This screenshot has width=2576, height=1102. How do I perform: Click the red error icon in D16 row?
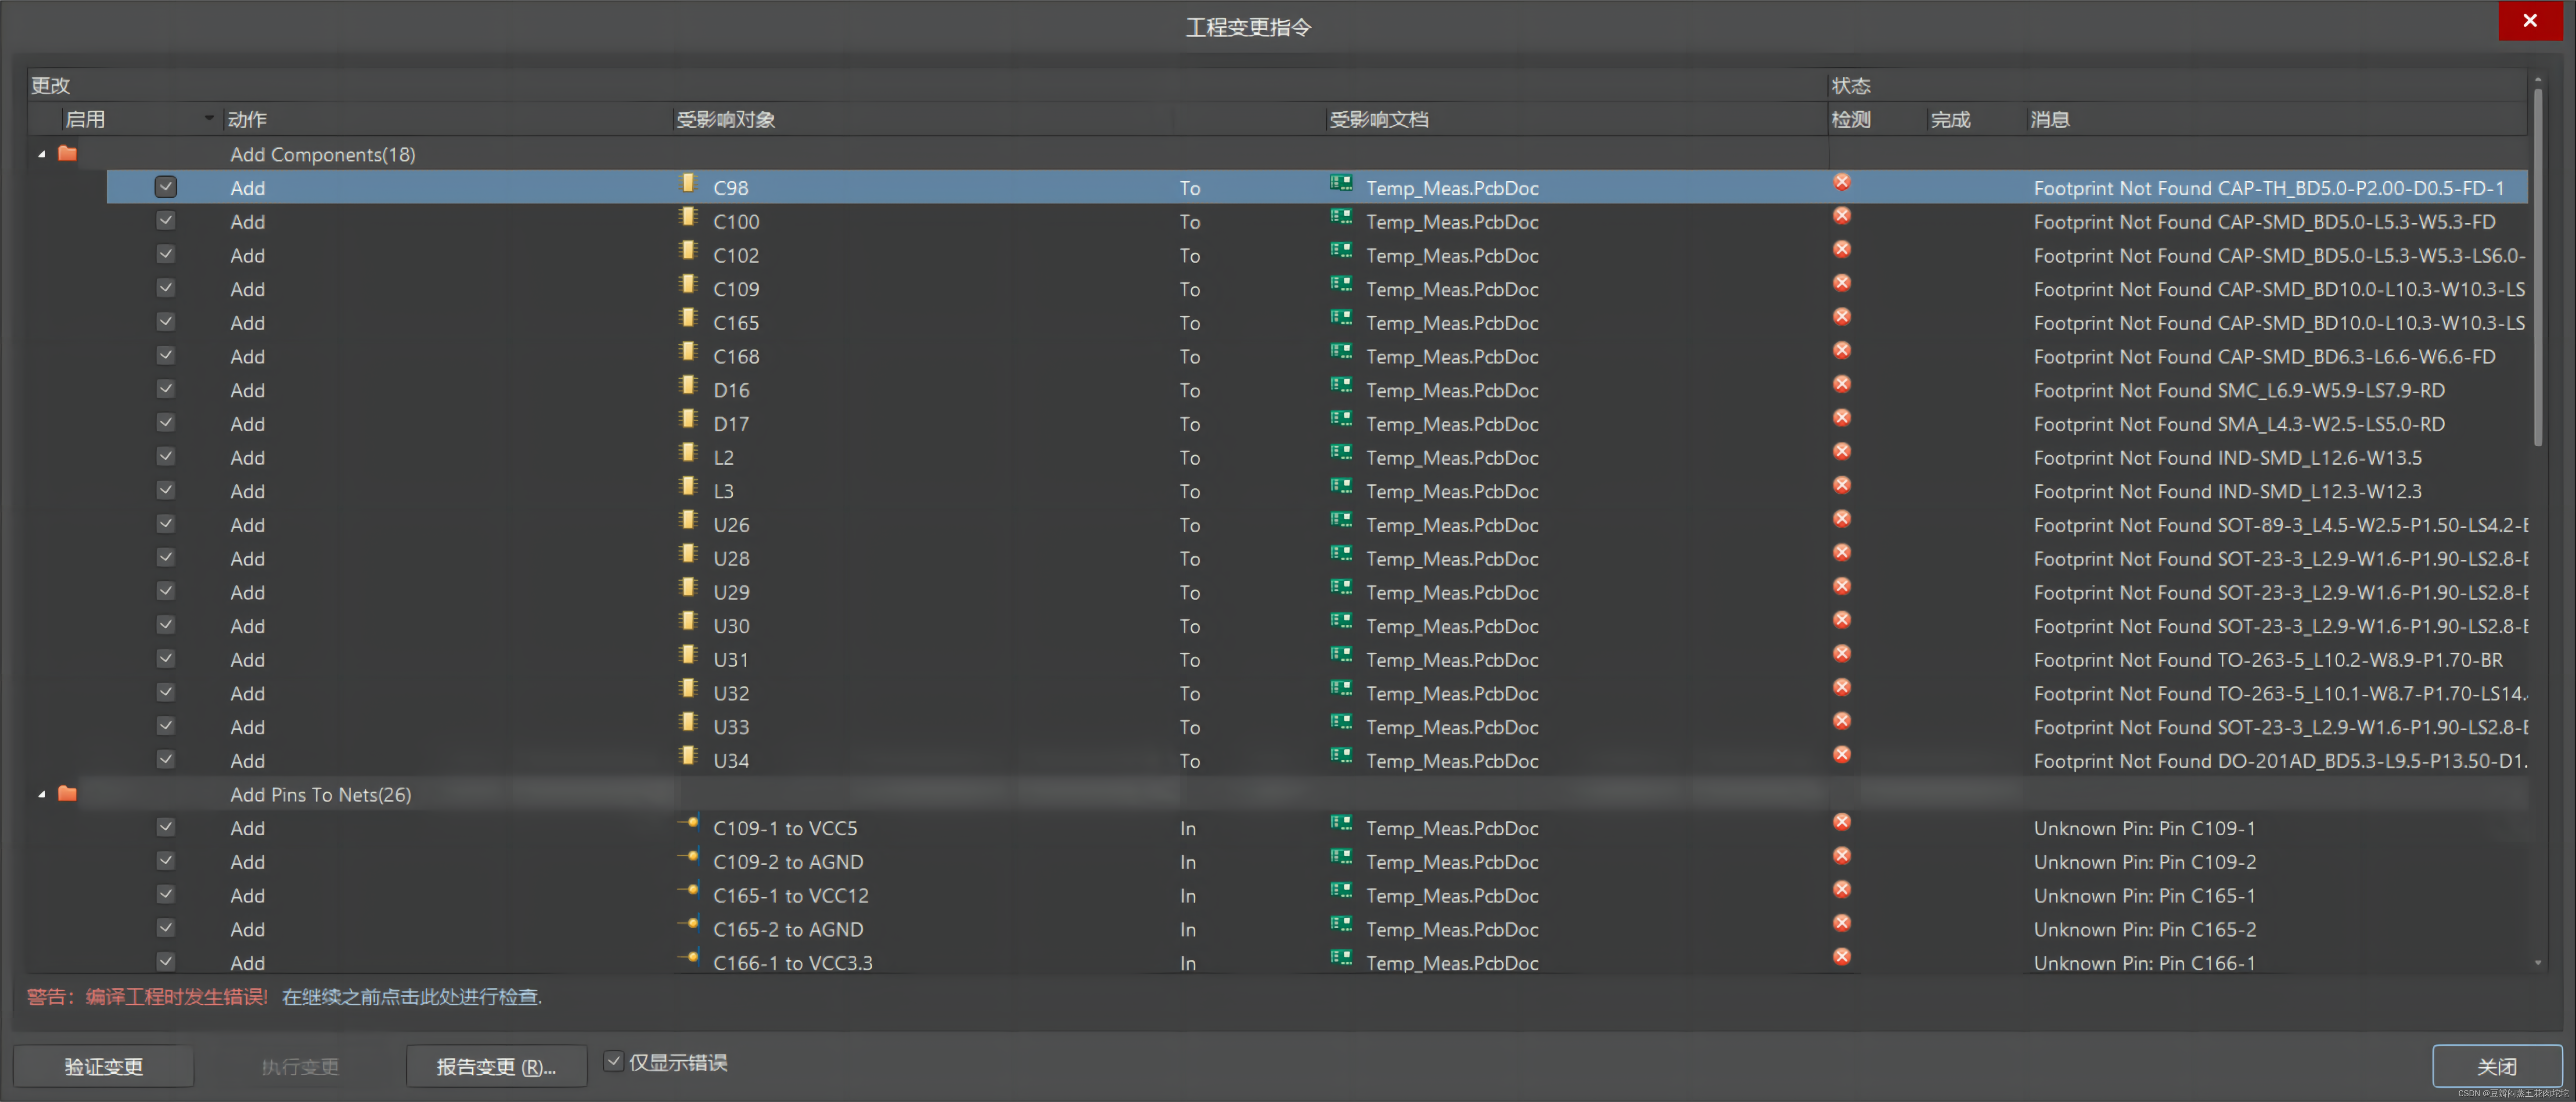point(1841,385)
